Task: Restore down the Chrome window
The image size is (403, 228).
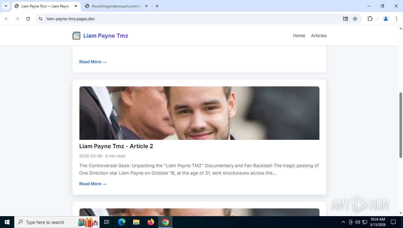Action: point(383,6)
